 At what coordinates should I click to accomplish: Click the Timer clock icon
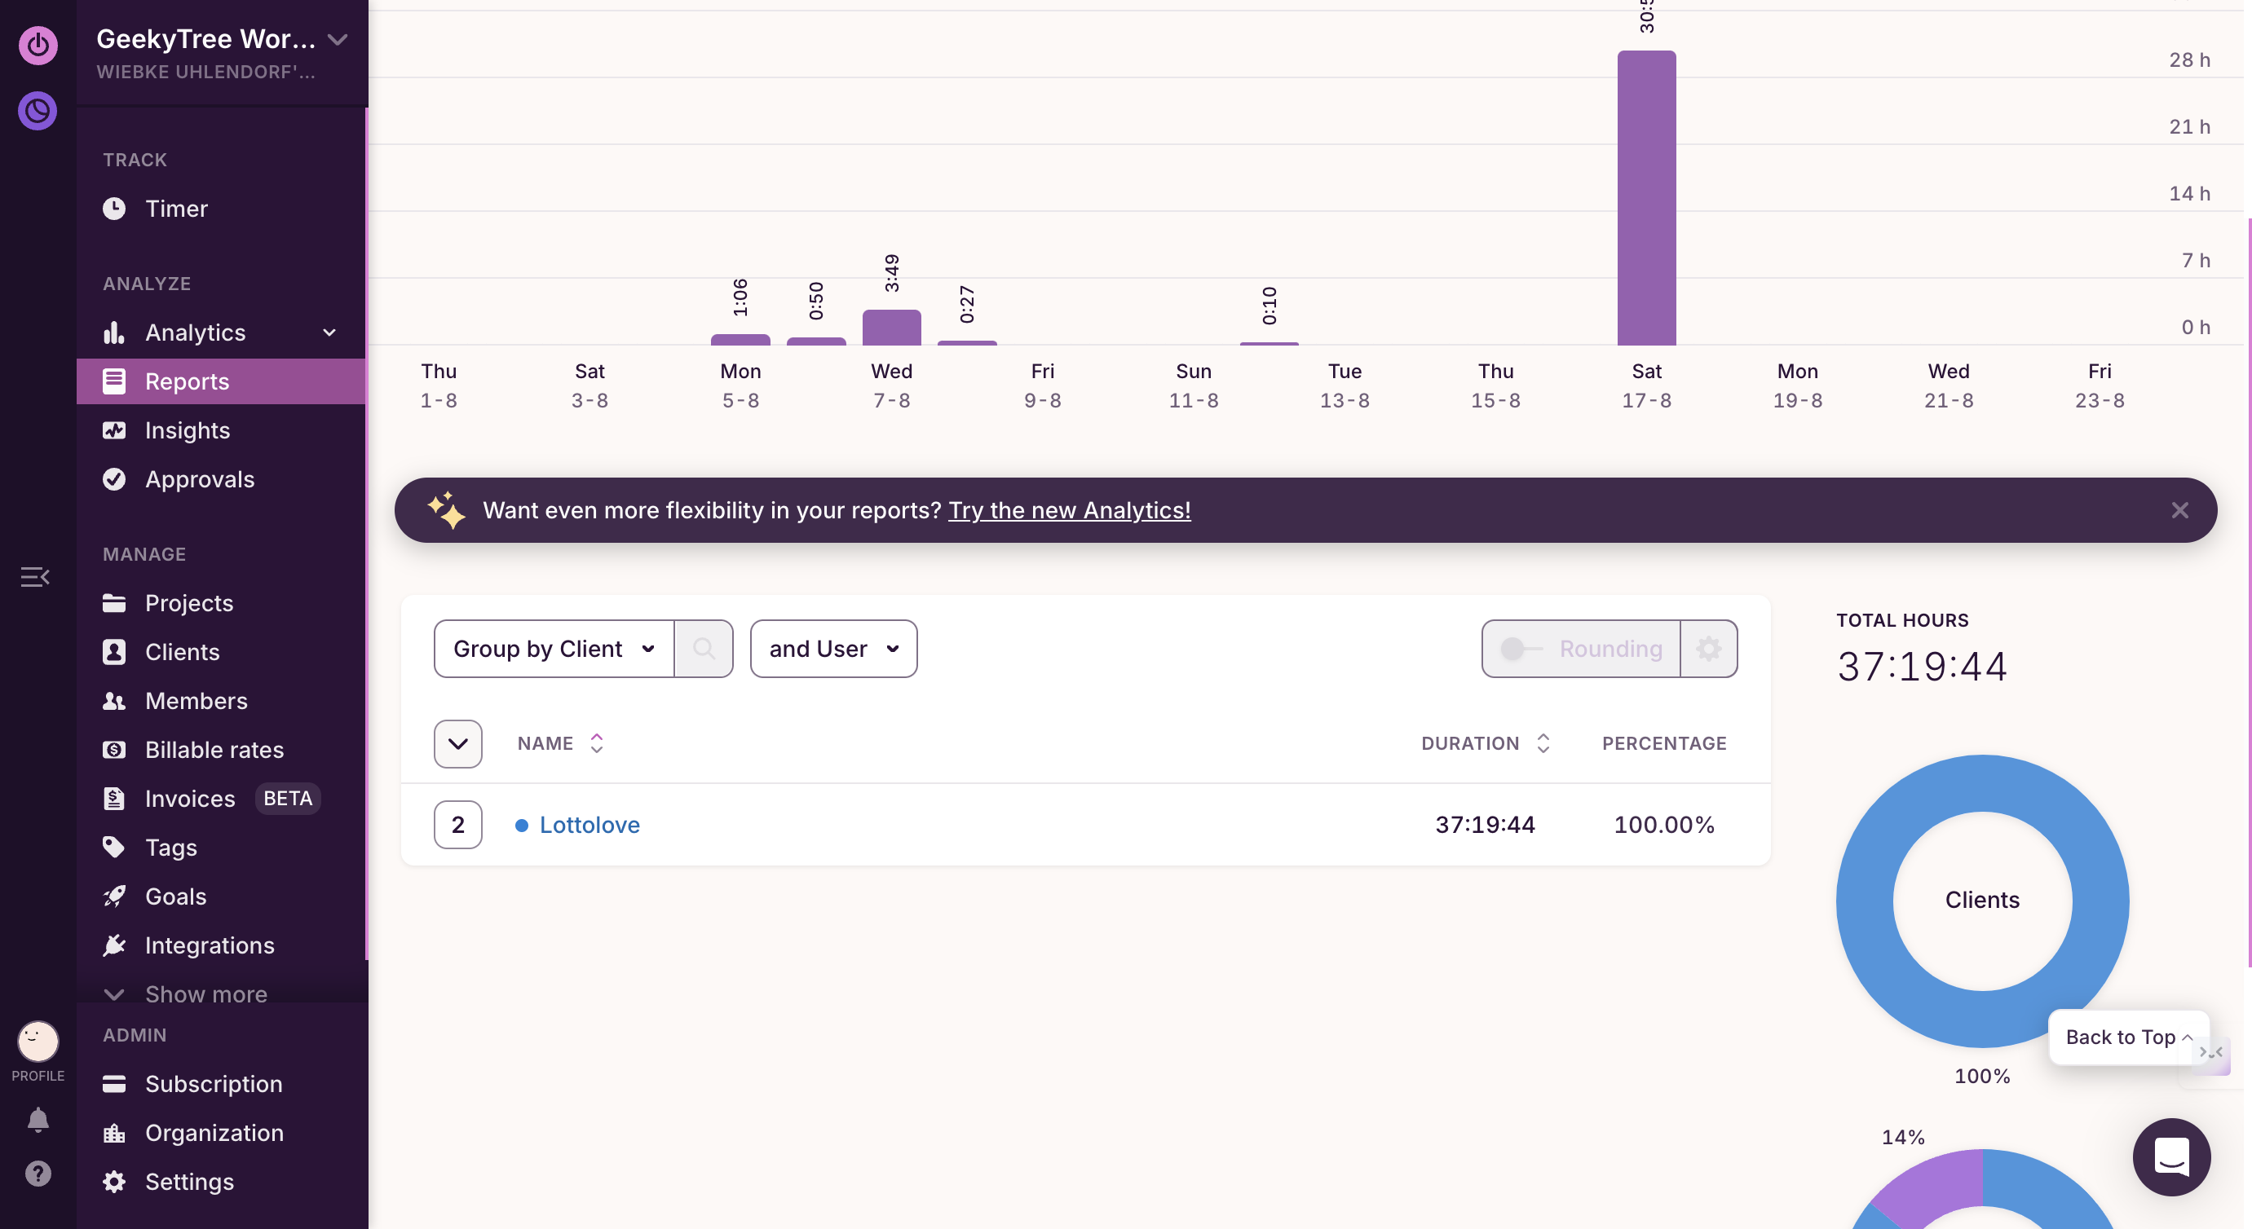pyautogui.click(x=113, y=209)
